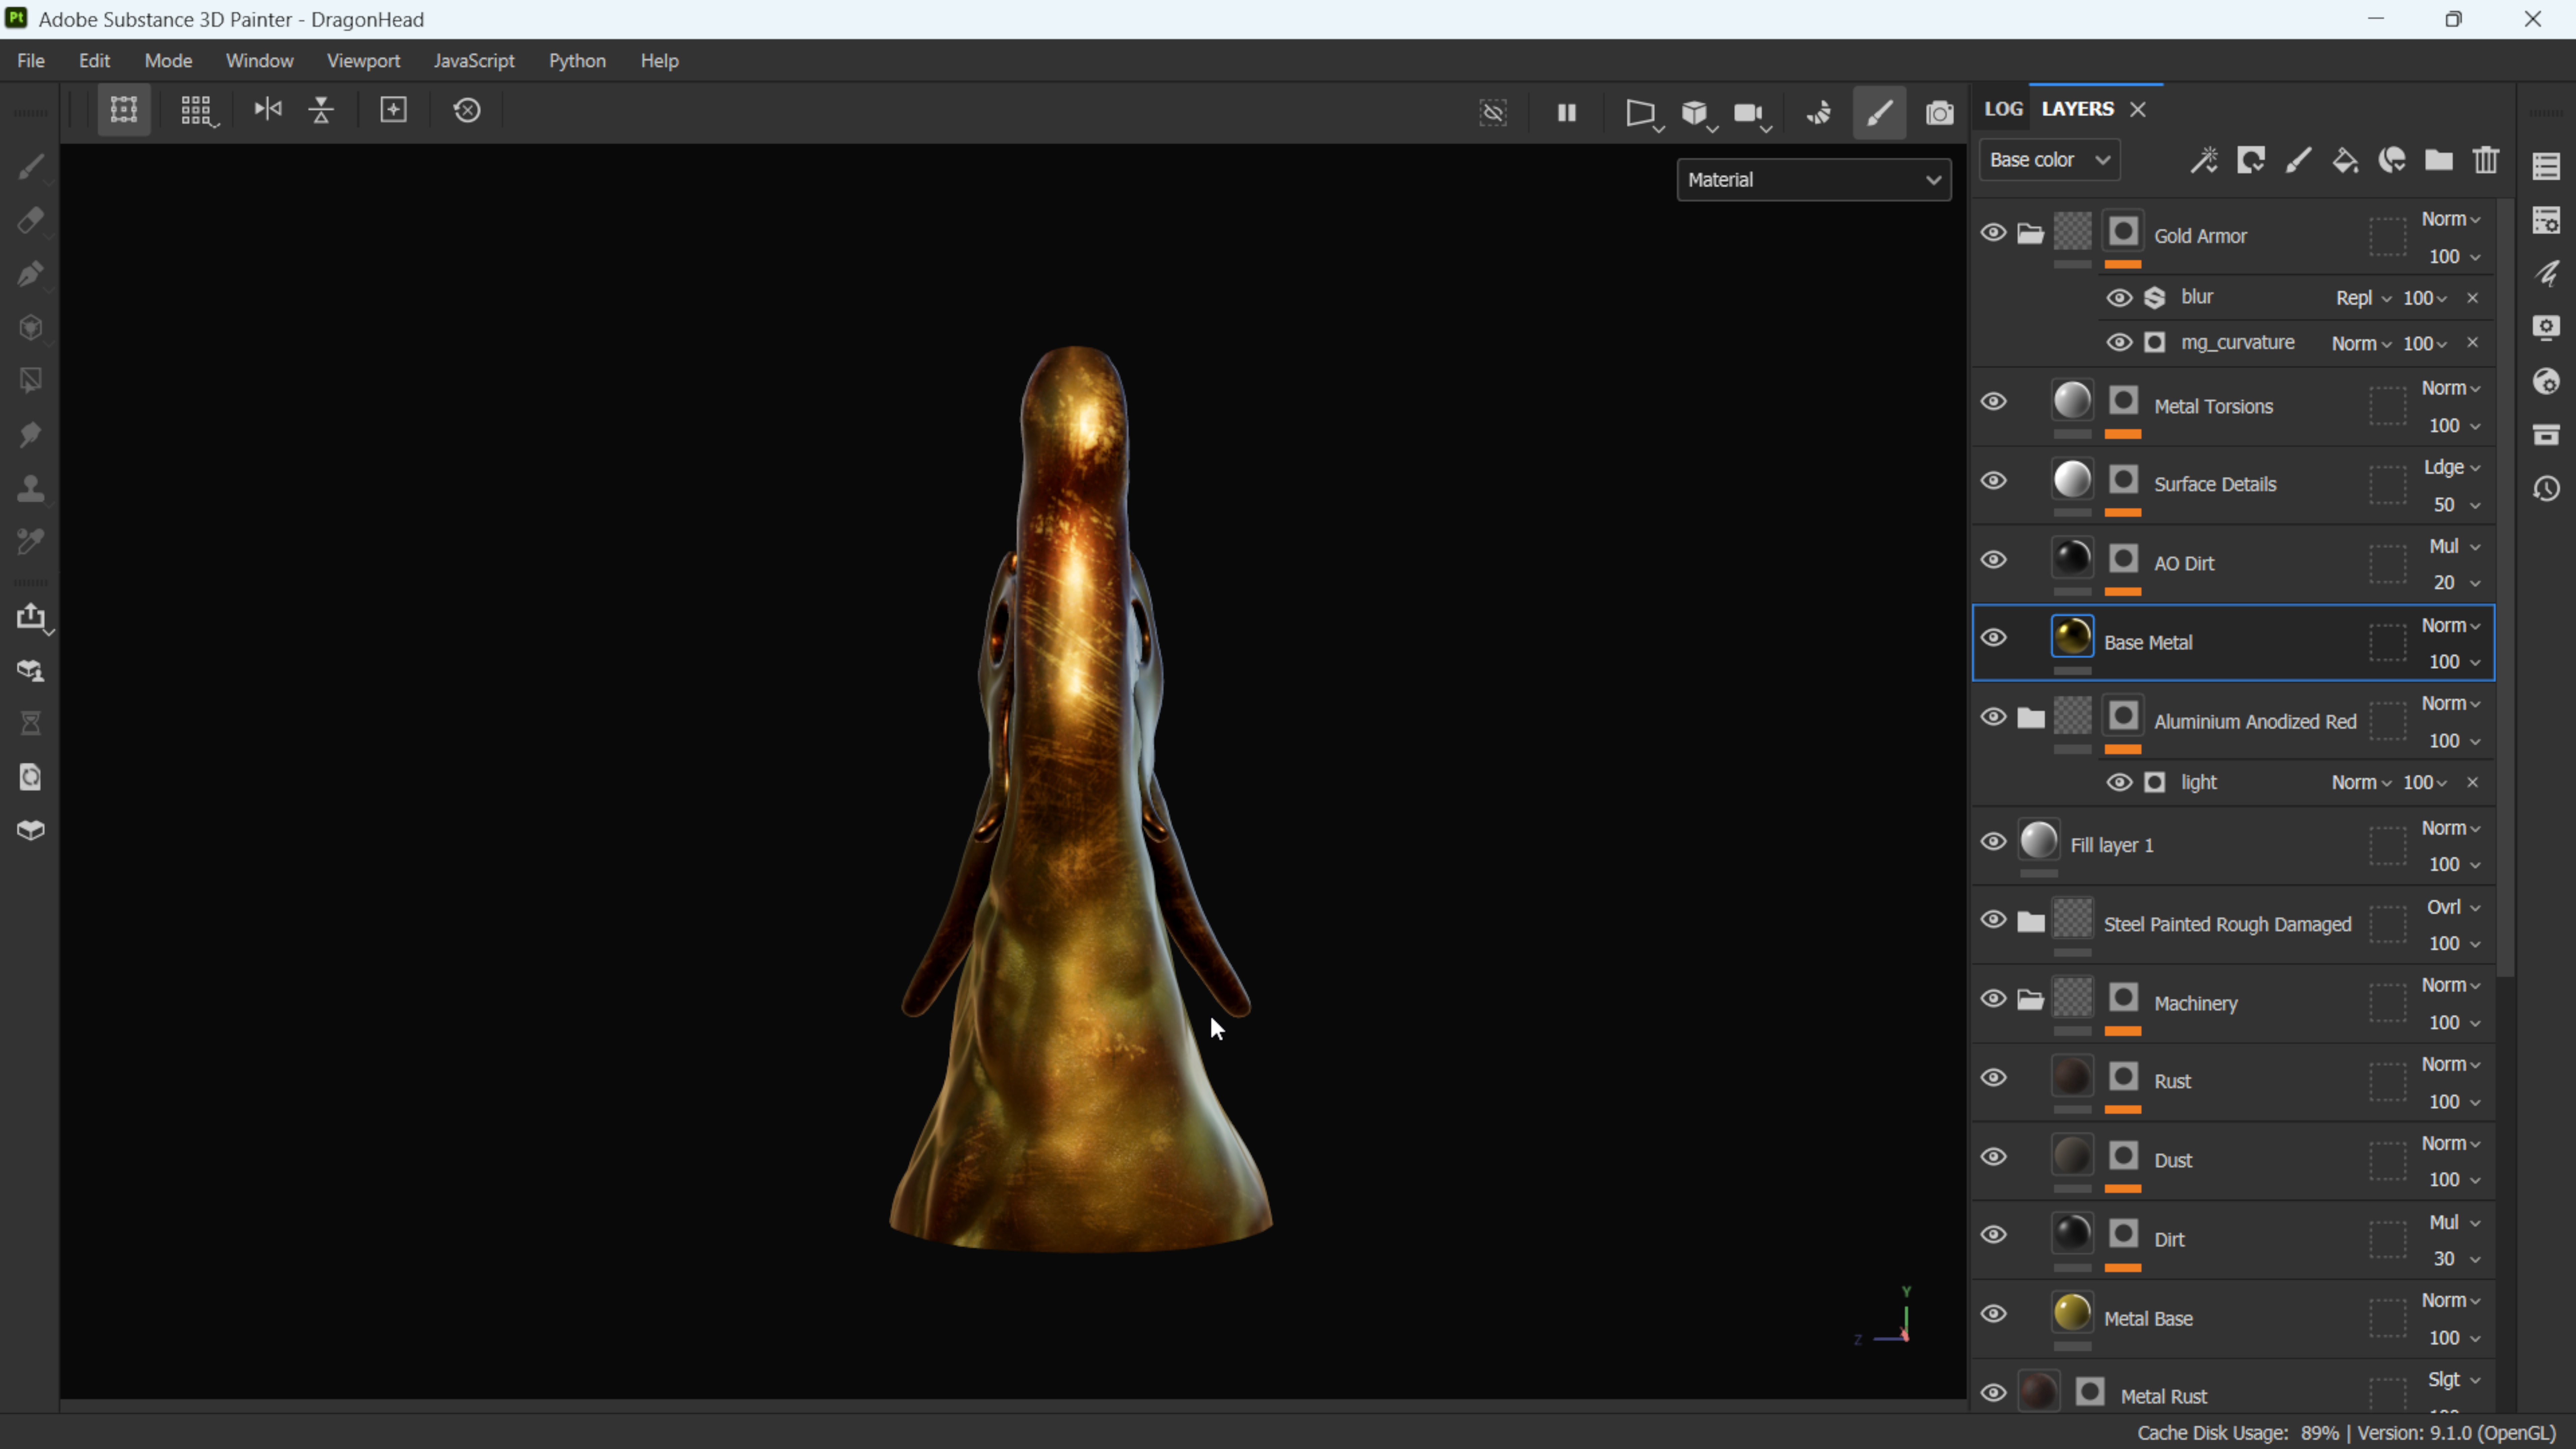The height and width of the screenshot is (1449, 2576).
Task: Select the Eraser tool in left toolbar
Action: [x=30, y=220]
